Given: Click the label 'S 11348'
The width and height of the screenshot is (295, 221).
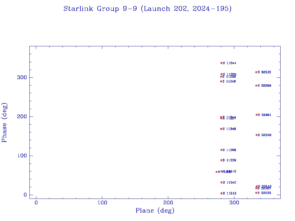Looking at the screenshot, I should (x=229, y=129).
